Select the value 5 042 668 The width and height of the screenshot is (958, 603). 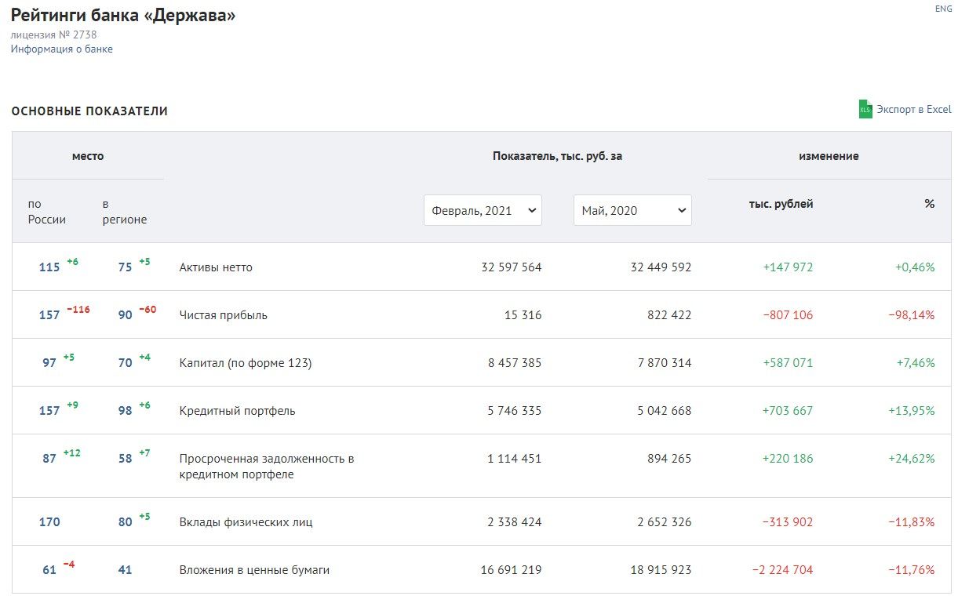tap(665, 411)
